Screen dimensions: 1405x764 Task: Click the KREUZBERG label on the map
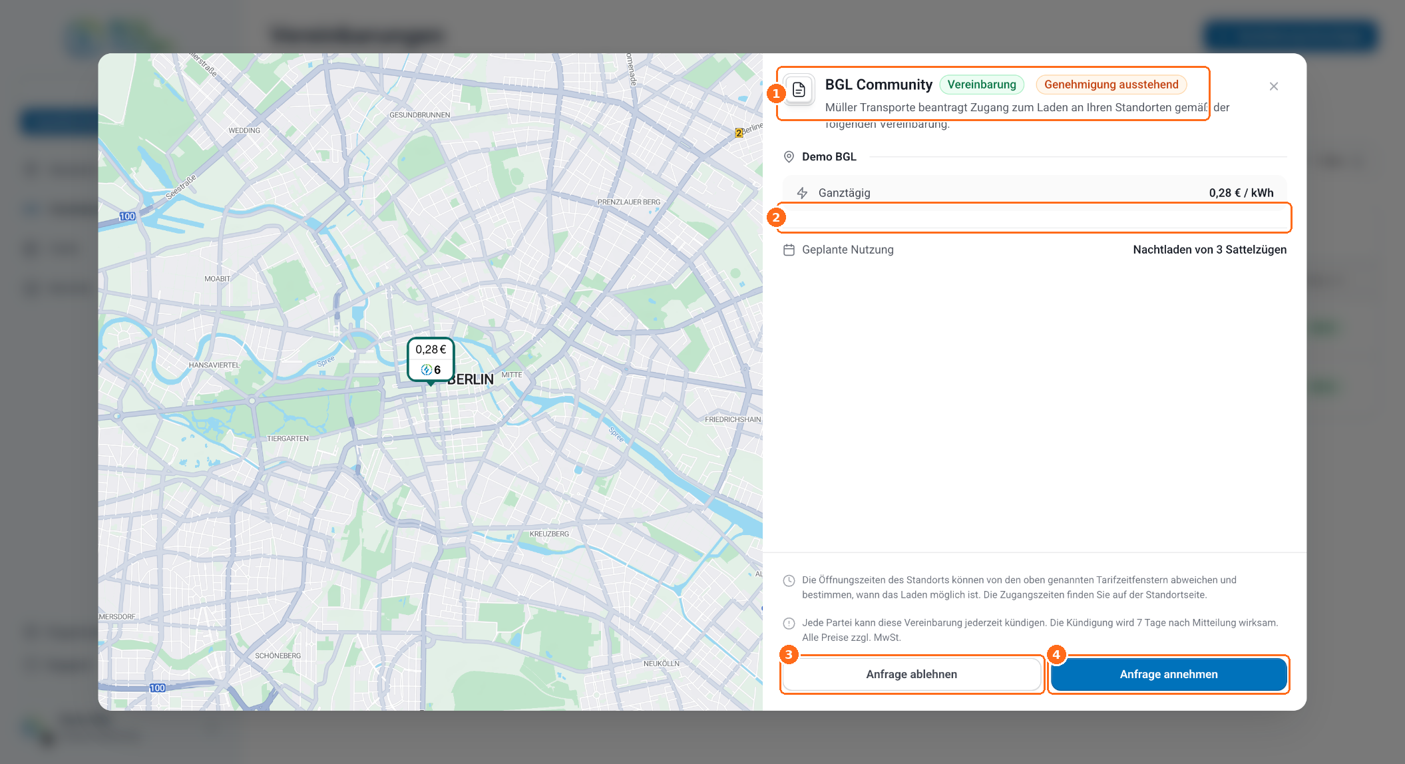click(549, 534)
